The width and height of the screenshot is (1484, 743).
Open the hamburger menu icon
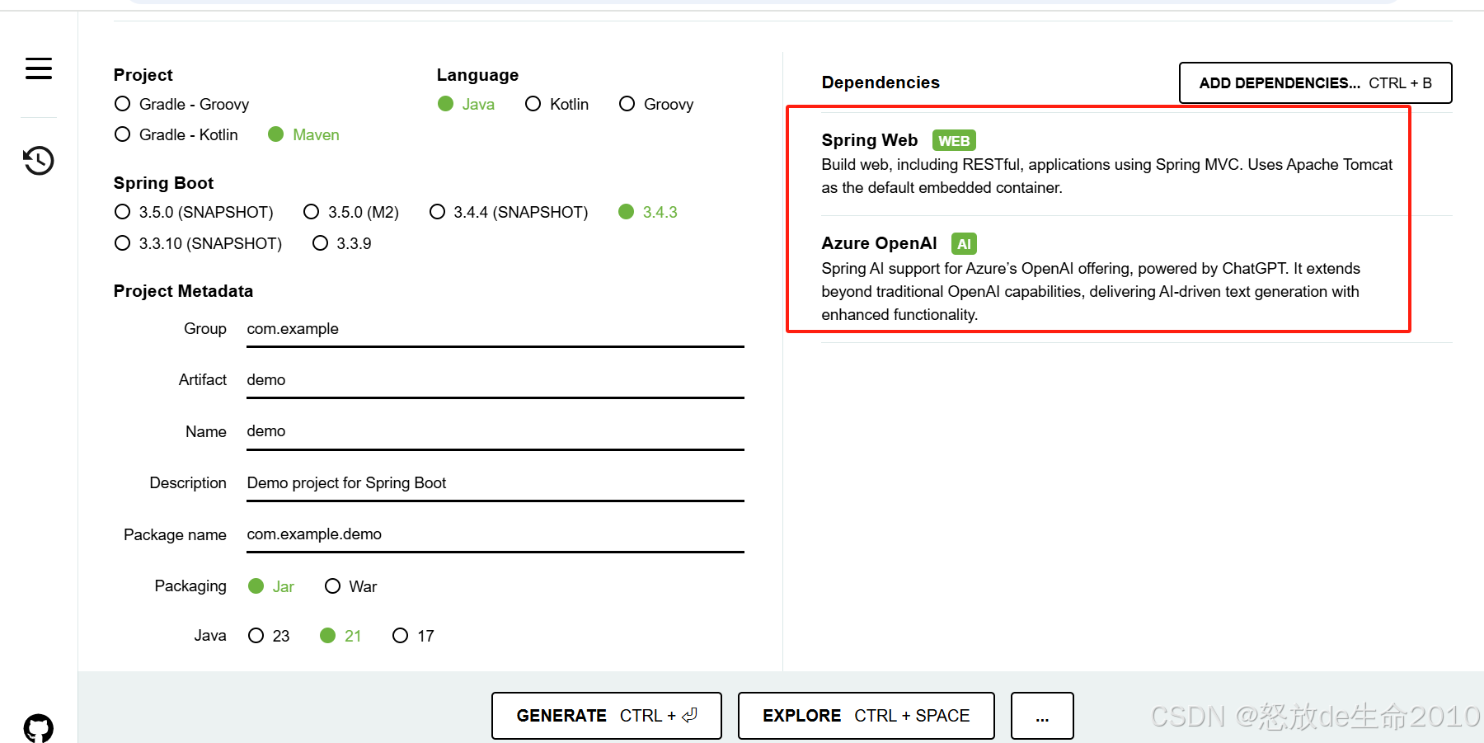39,68
